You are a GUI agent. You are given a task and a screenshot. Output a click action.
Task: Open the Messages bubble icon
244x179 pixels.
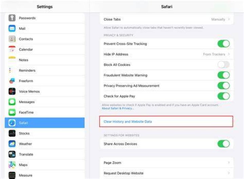pos(12,102)
